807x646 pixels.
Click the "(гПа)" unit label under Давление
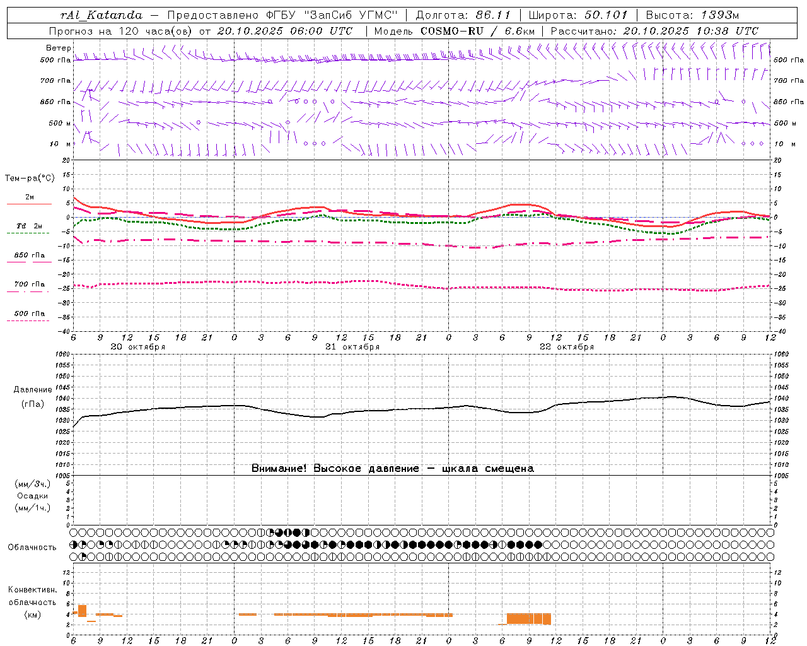[33, 404]
